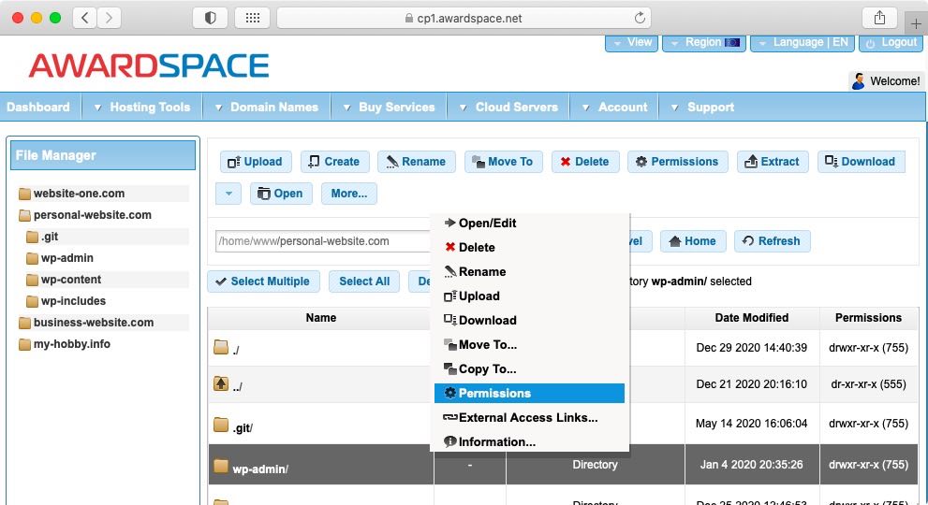Choose Copy To... from context menu
This screenshot has width=928, height=505.
[530, 368]
